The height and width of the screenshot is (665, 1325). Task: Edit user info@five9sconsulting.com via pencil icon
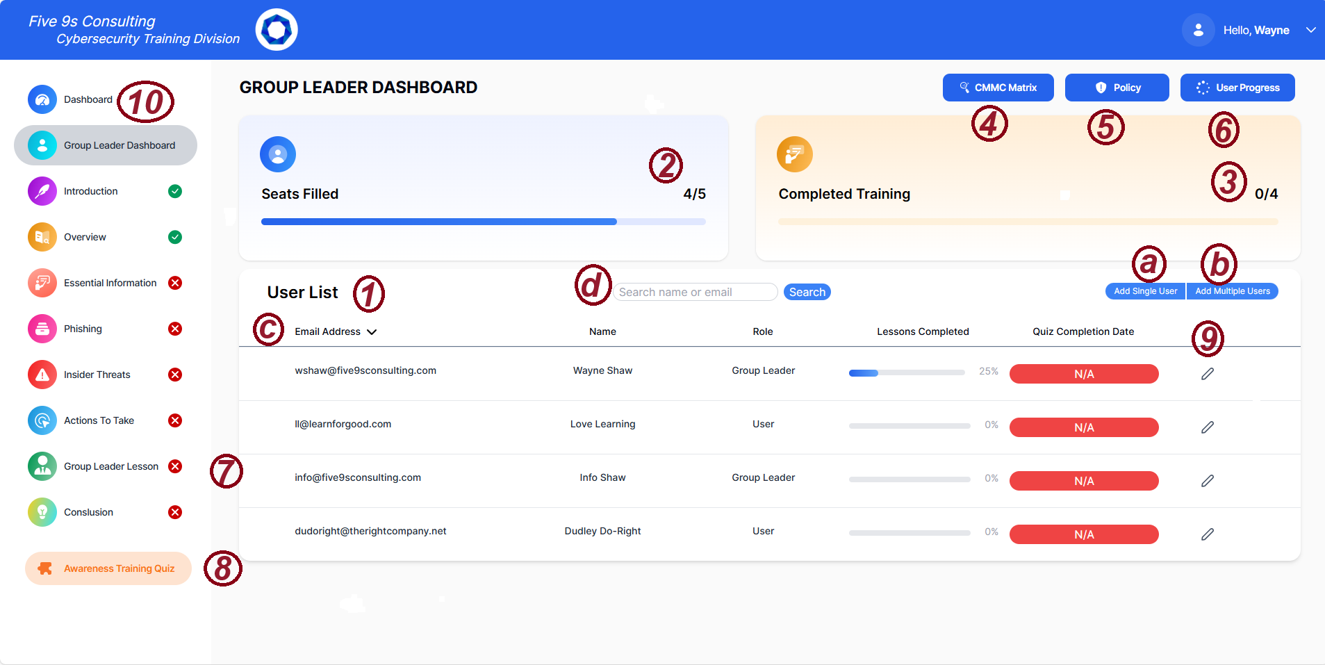(1208, 481)
